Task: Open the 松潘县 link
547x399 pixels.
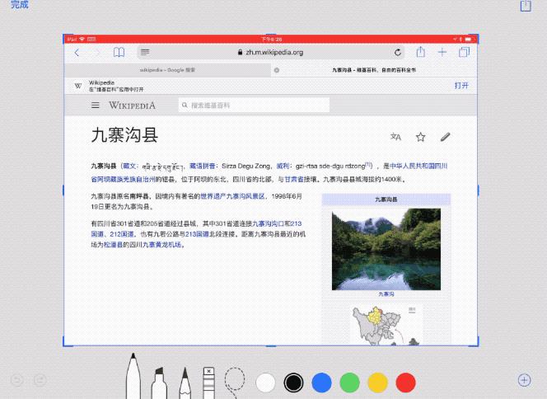Action: point(113,244)
